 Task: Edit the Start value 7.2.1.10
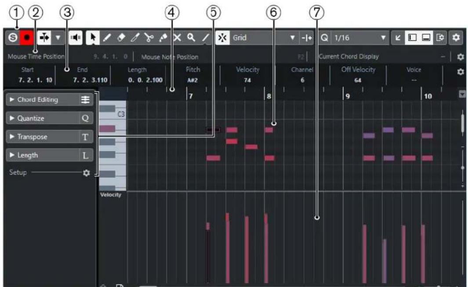tap(35, 80)
